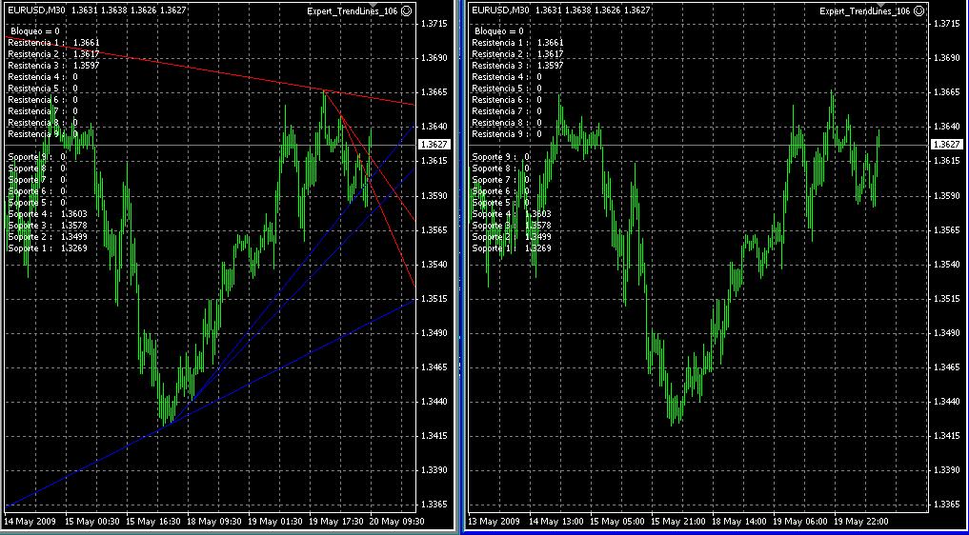
Task: Click the 1.3627 current price tag on right chart
Action: tap(947, 145)
